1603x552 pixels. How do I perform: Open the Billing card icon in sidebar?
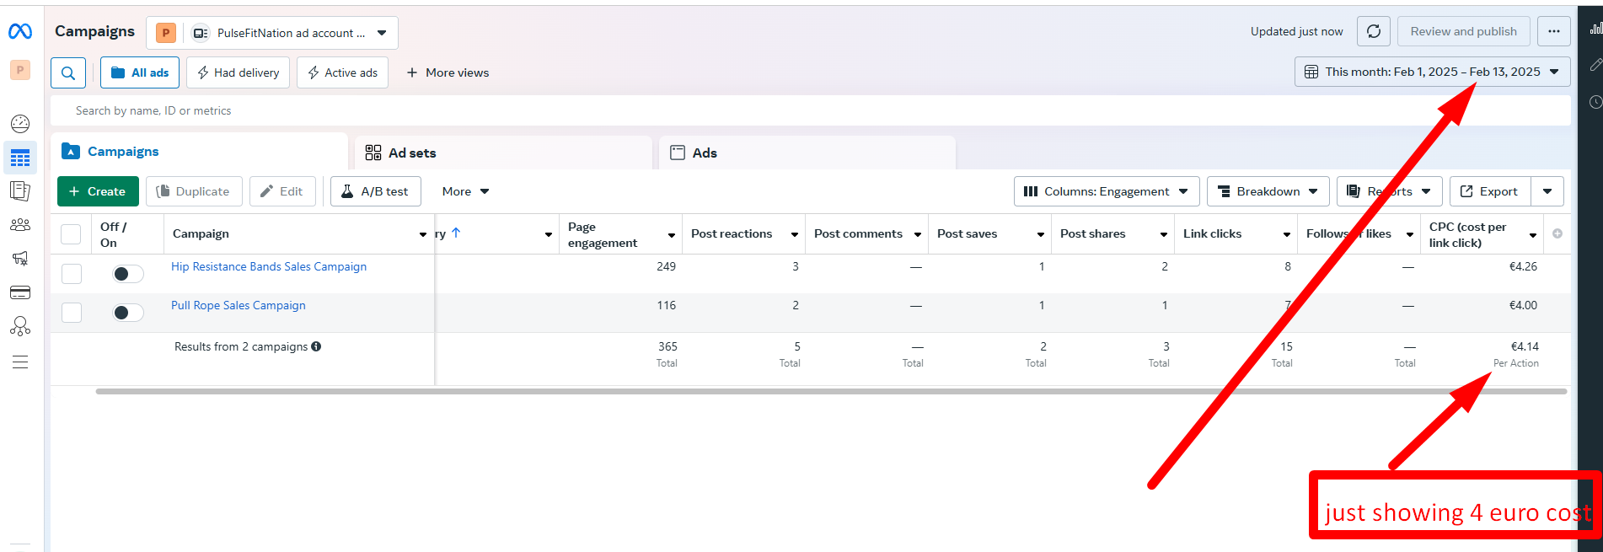(x=20, y=292)
